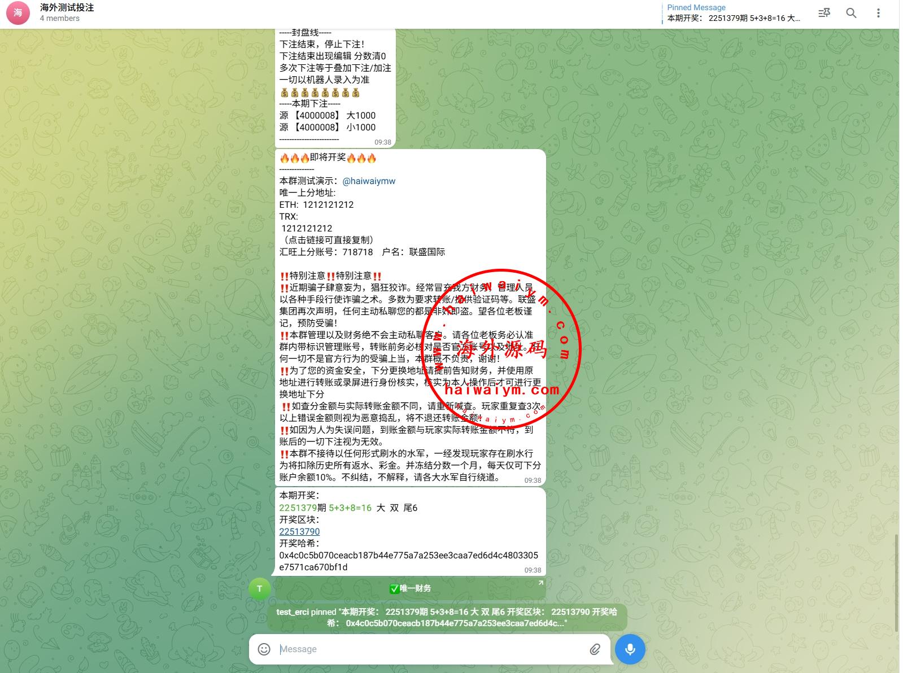Click the green T sender avatar

point(260,588)
